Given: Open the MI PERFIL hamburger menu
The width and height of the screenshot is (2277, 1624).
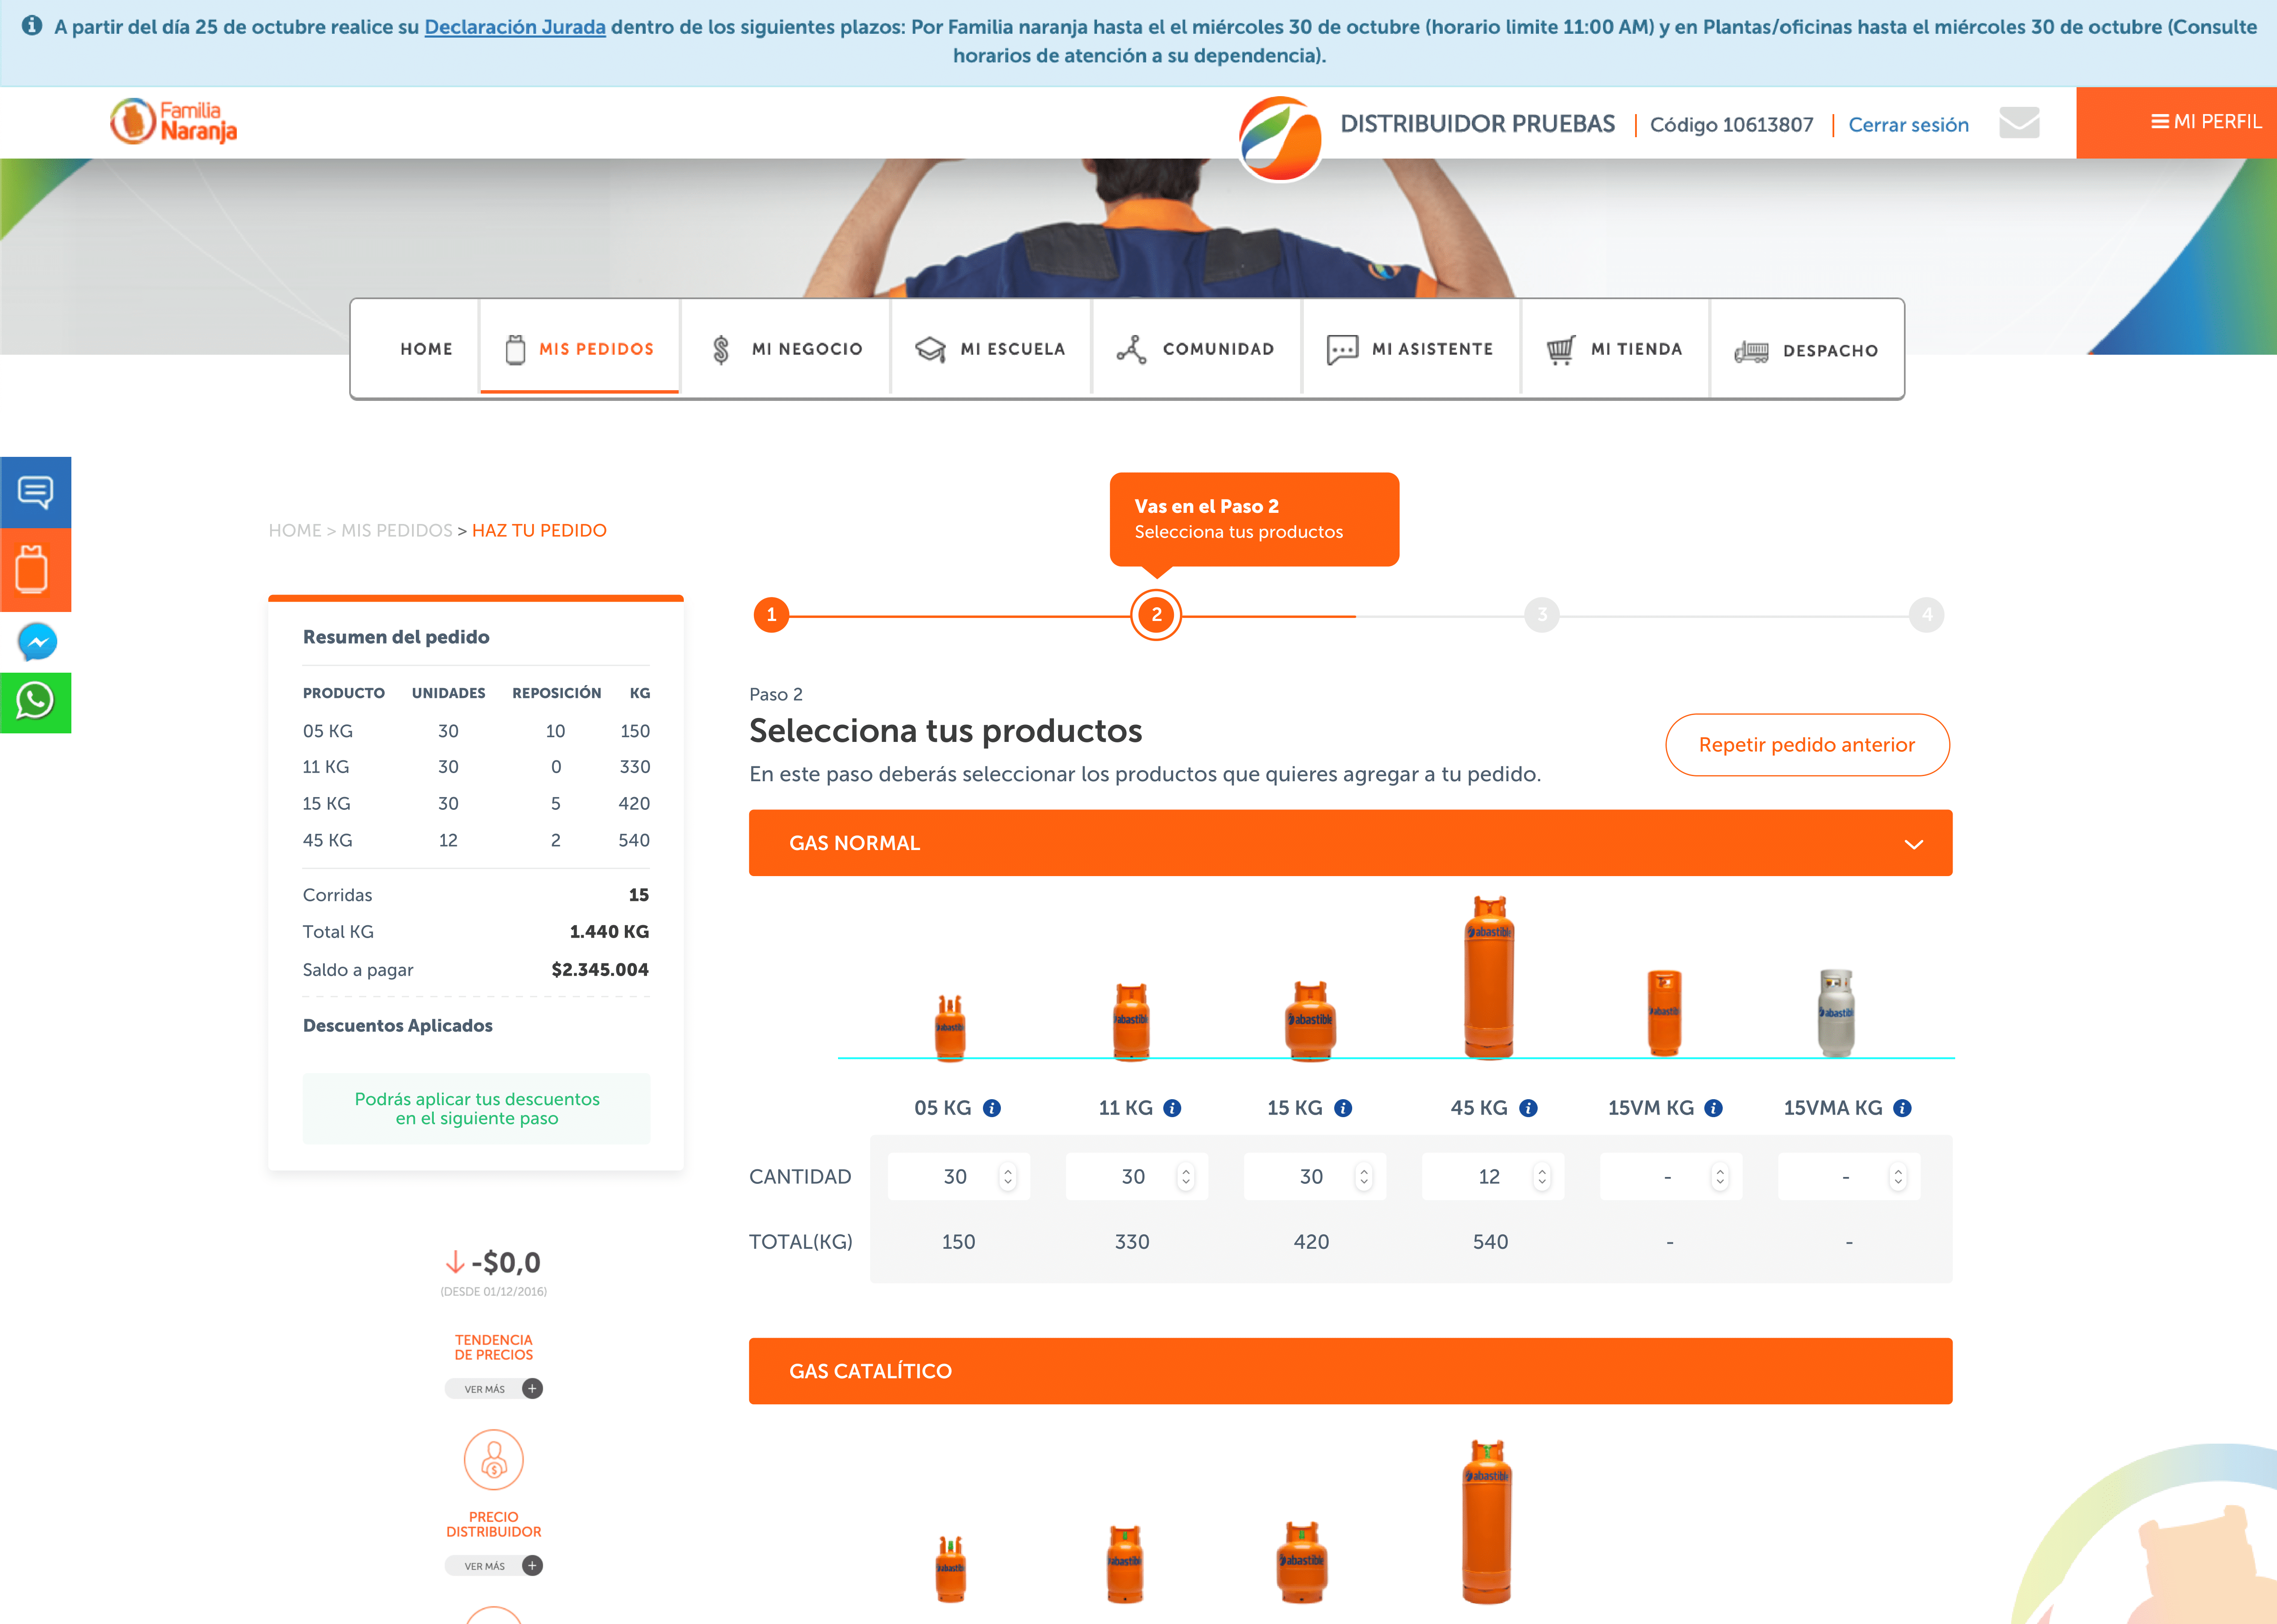Looking at the screenshot, I should pos(2205,122).
